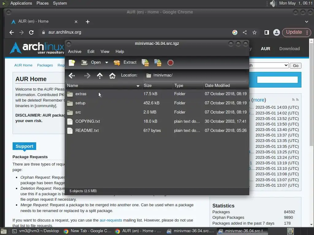Click the AUR nav link in header
The image size is (314, 235).
coord(266,49)
